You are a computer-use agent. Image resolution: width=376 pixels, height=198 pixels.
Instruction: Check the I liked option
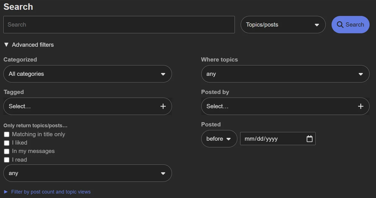click(x=7, y=143)
